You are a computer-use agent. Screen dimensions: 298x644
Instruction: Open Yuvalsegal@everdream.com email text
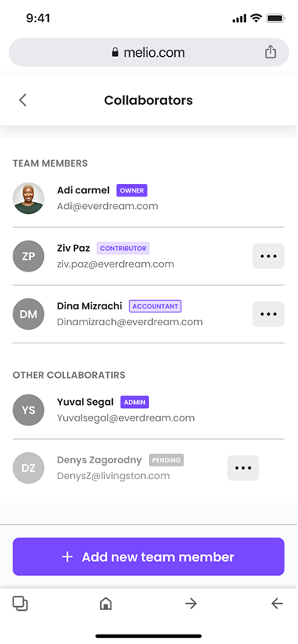click(126, 418)
